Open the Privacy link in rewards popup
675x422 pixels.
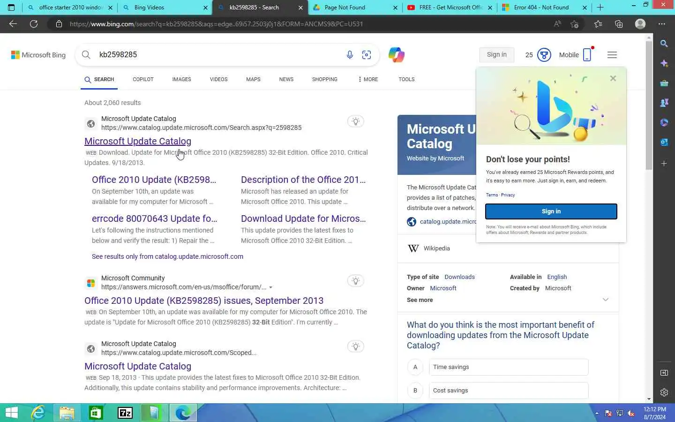[x=508, y=195]
